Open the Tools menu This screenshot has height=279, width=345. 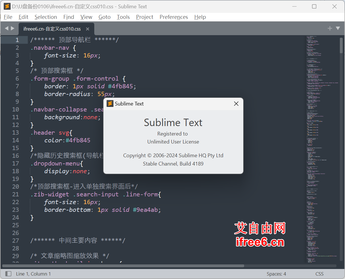[123, 17]
